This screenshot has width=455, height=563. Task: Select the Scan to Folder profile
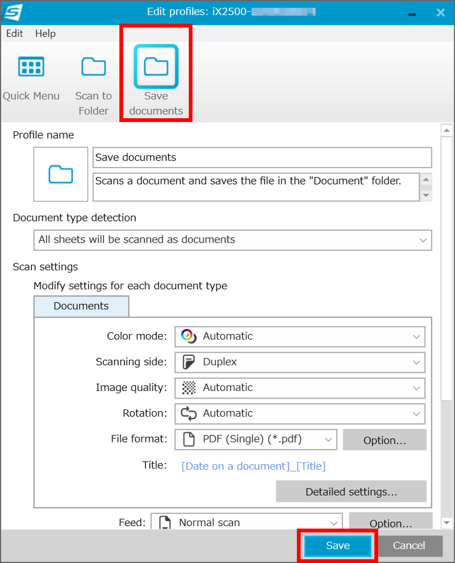[x=93, y=86]
